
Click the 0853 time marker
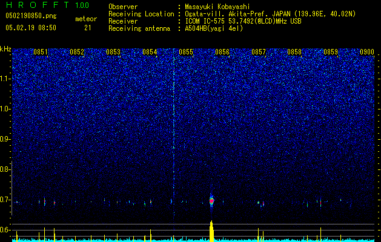tap(113, 52)
